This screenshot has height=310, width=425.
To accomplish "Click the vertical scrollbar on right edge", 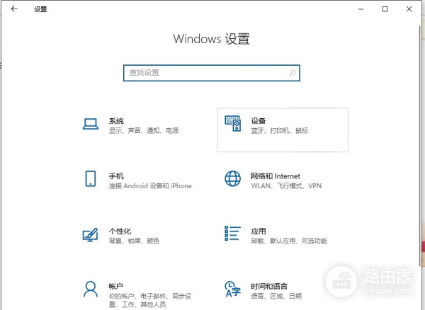I will point(420,147).
